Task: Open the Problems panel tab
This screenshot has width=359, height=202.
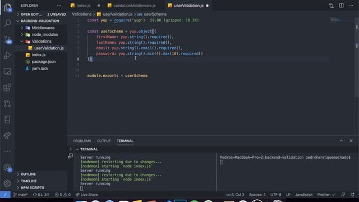Action: point(82,141)
